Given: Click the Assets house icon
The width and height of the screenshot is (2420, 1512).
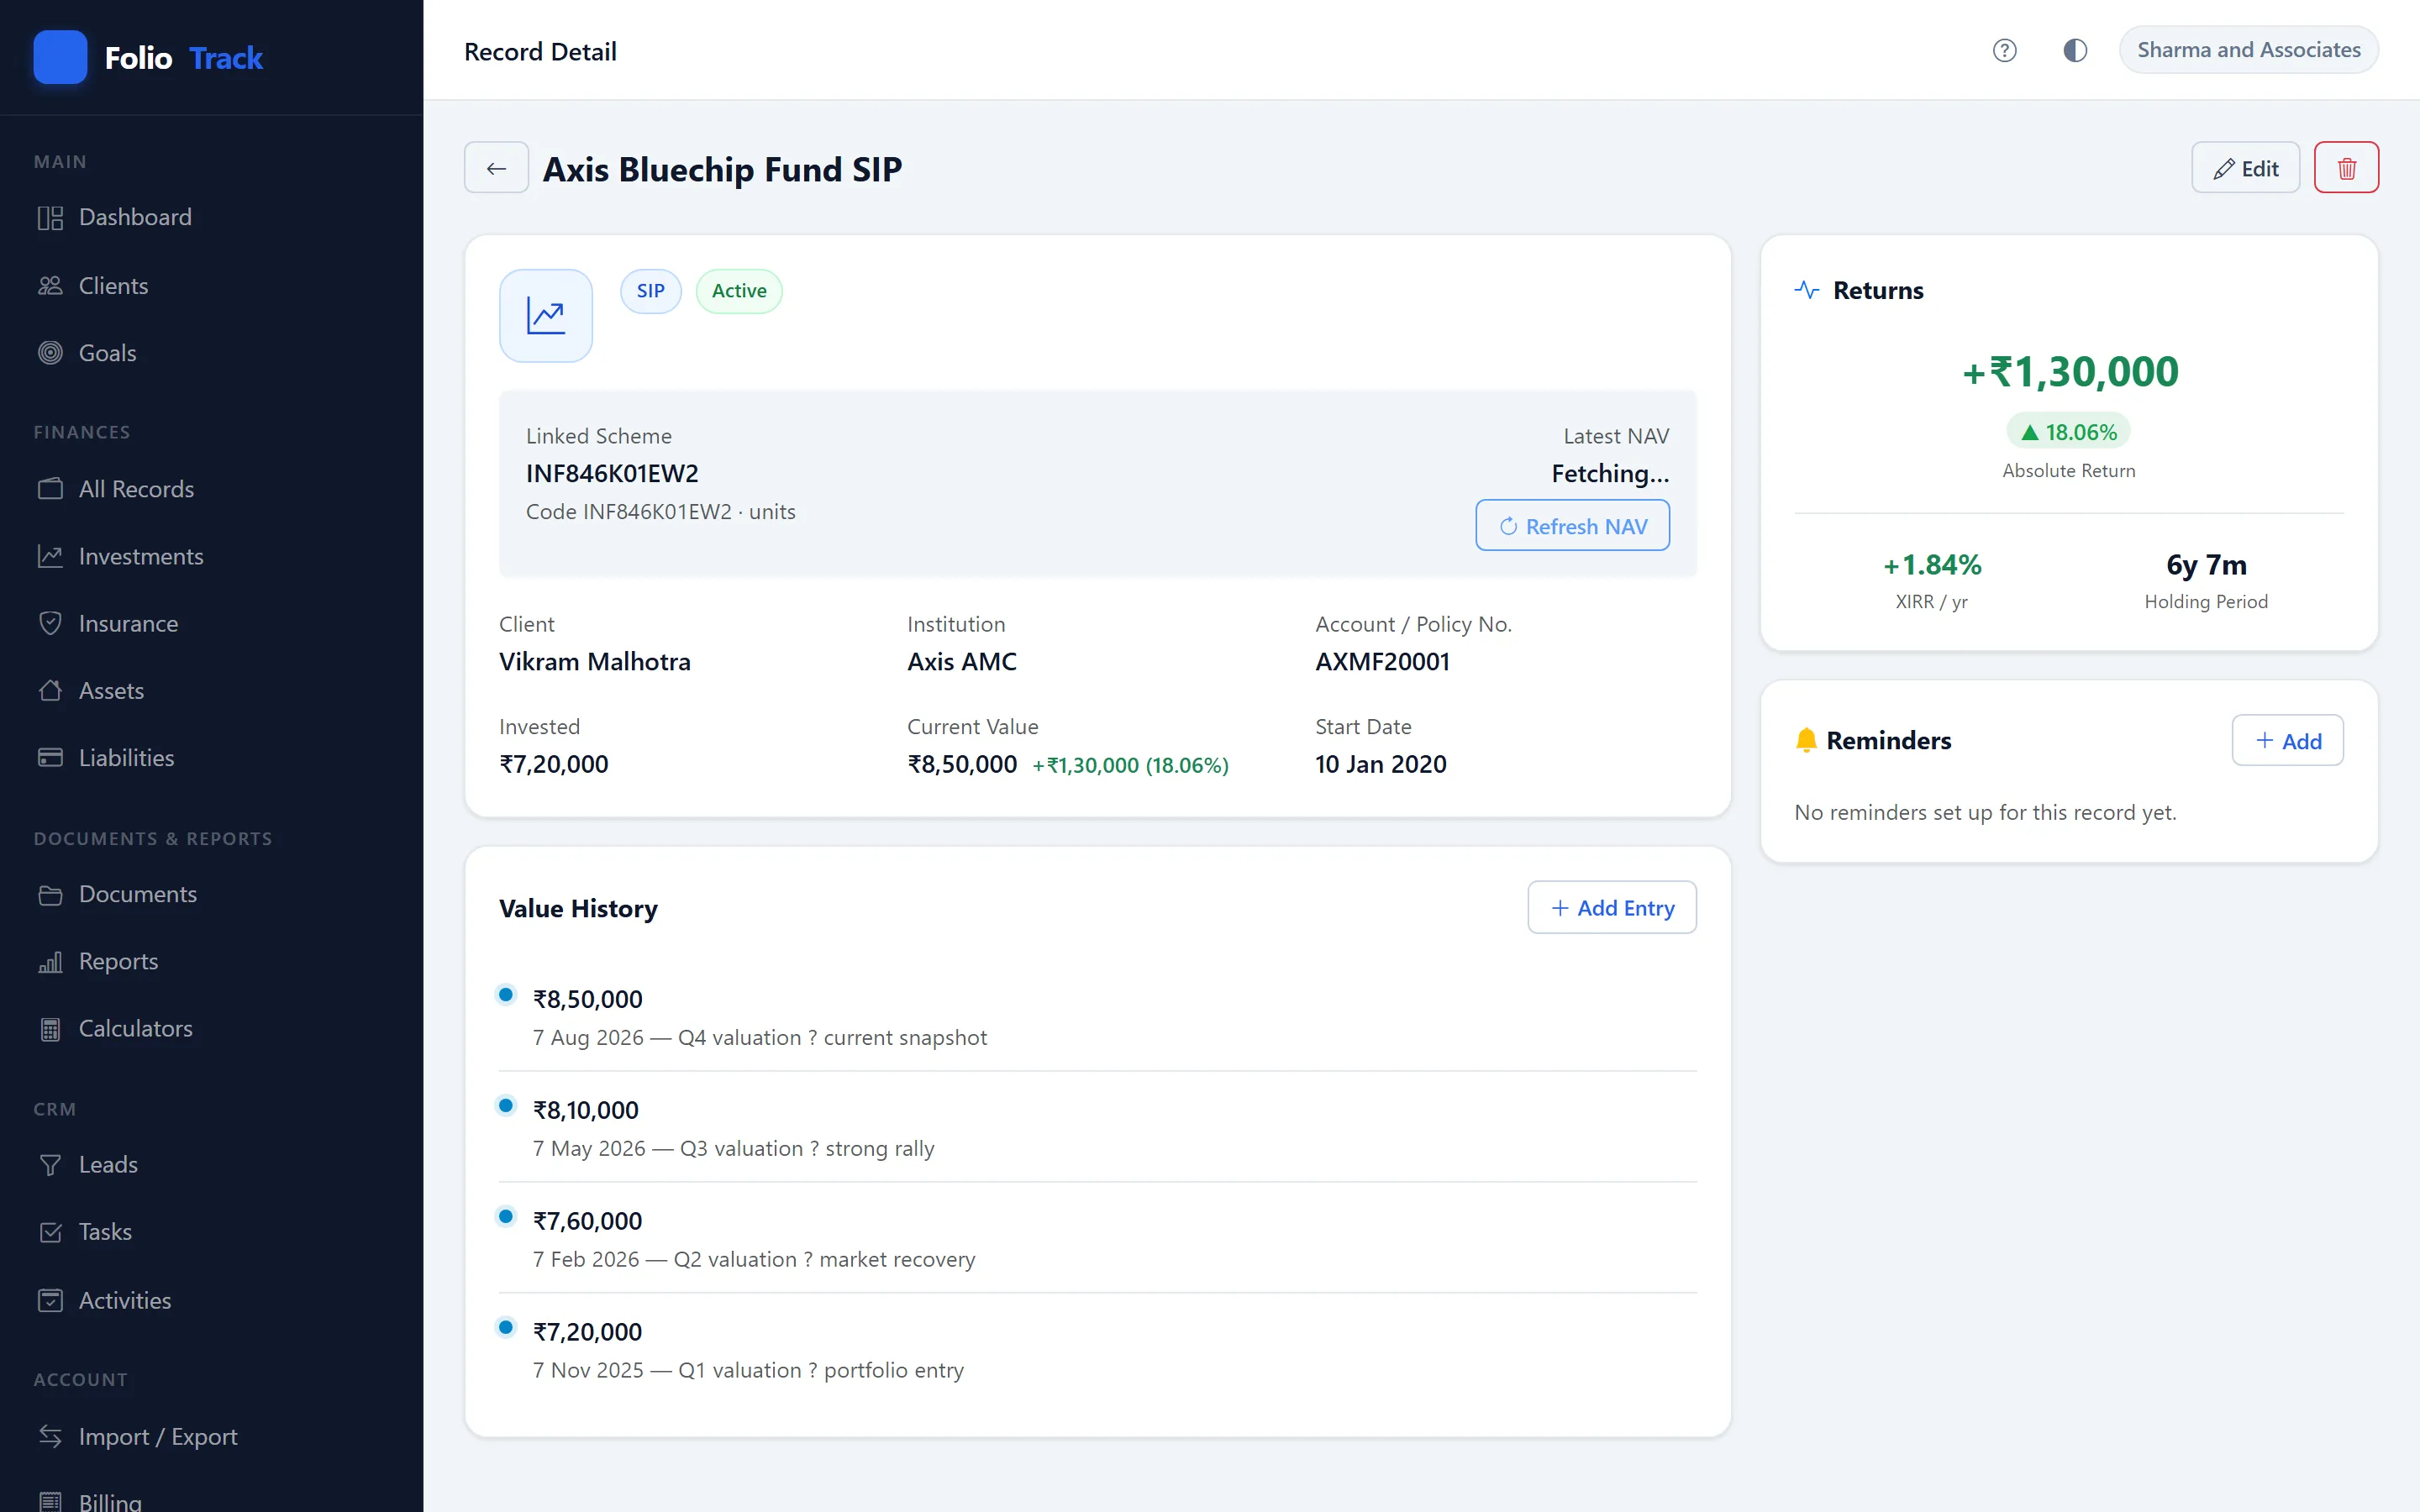Looking at the screenshot, I should (x=50, y=690).
